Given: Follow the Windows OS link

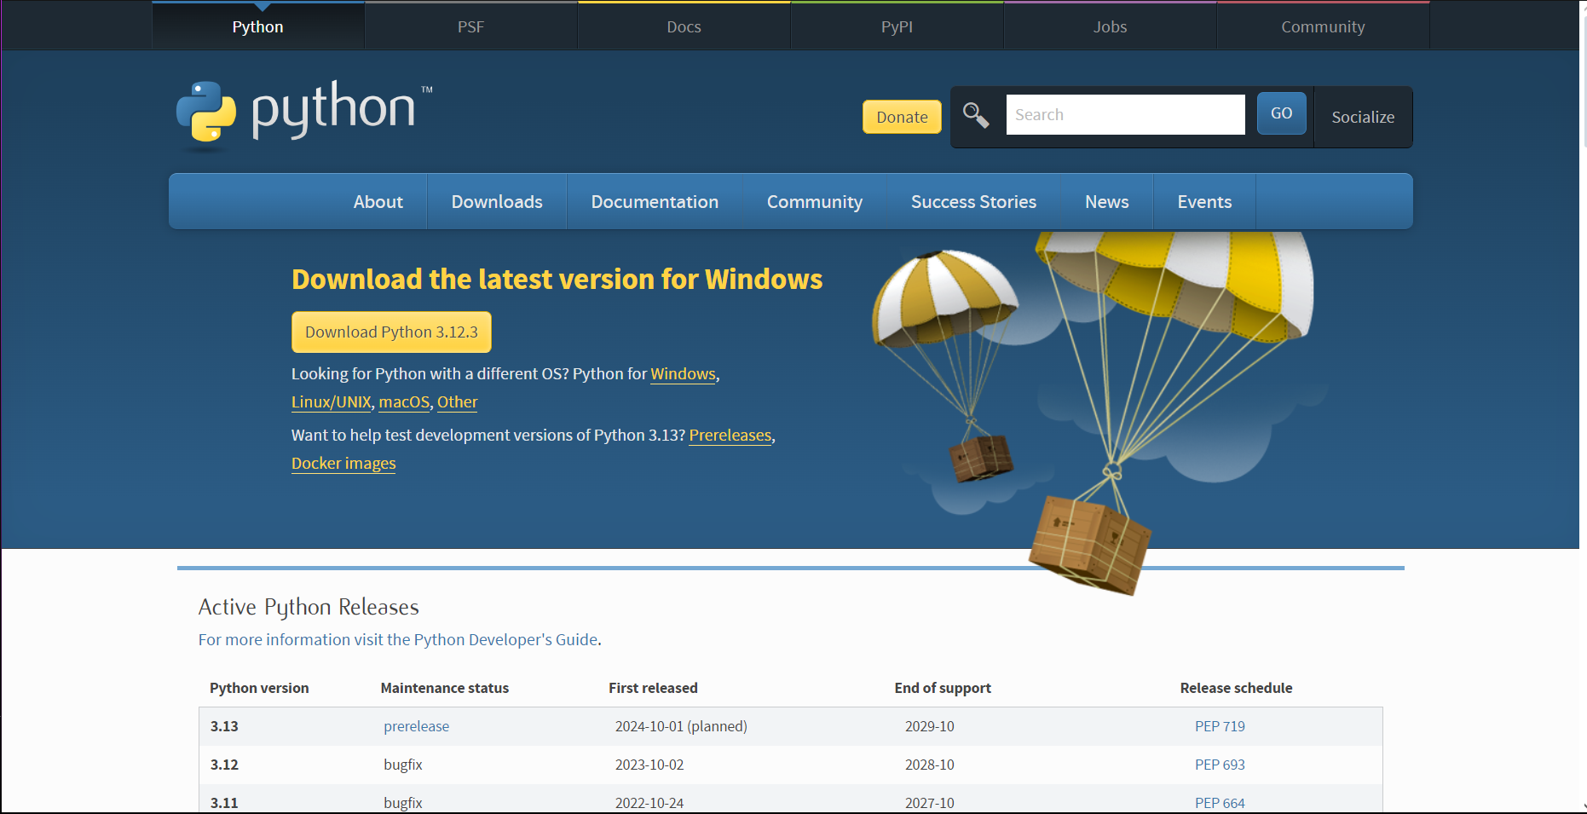Looking at the screenshot, I should click(683, 374).
